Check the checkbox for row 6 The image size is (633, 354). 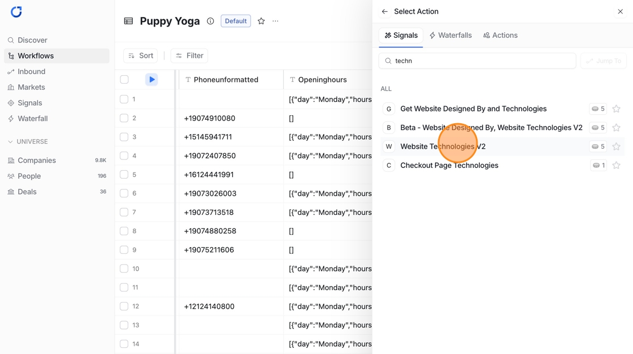(x=124, y=193)
